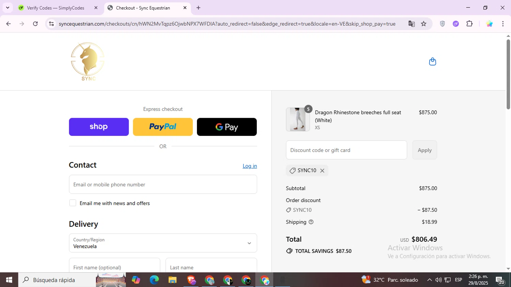
Task: Click the Log in link
Action: (x=250, y=166)
